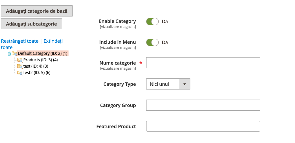295x143 pixels.
Task: Focus the Category Group input field
Action: coord(203,105)
